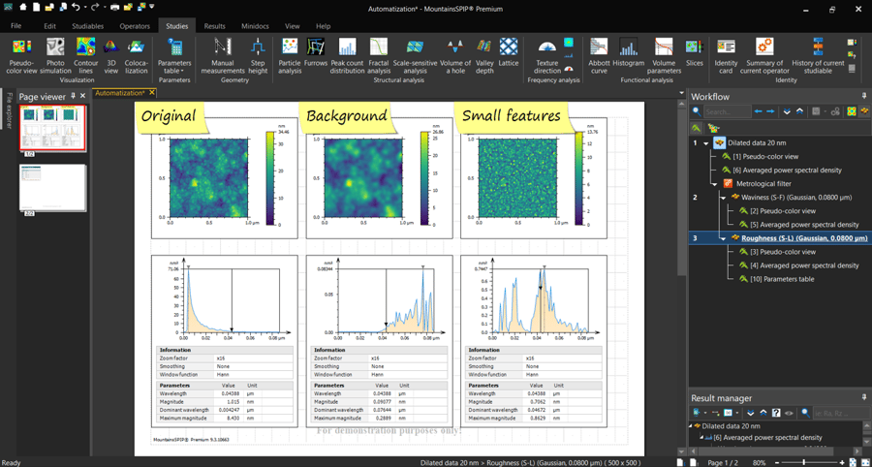Click the home icon in quick access toolbar

22,8
